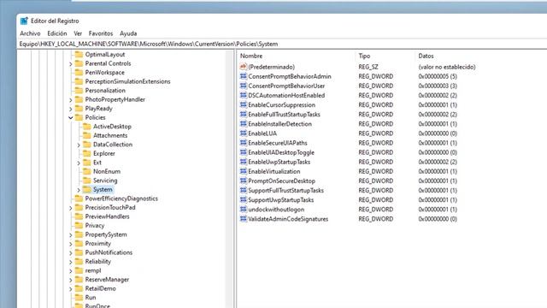Expand the System key
Screen dimensions: 547x308
pos(79,190)
